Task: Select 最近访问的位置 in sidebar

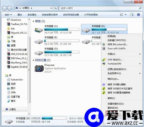Action: point(17,50)
